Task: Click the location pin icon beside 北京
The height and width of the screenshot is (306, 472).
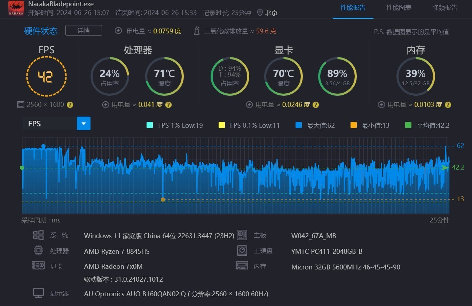Action: click(x=260, y=13)
